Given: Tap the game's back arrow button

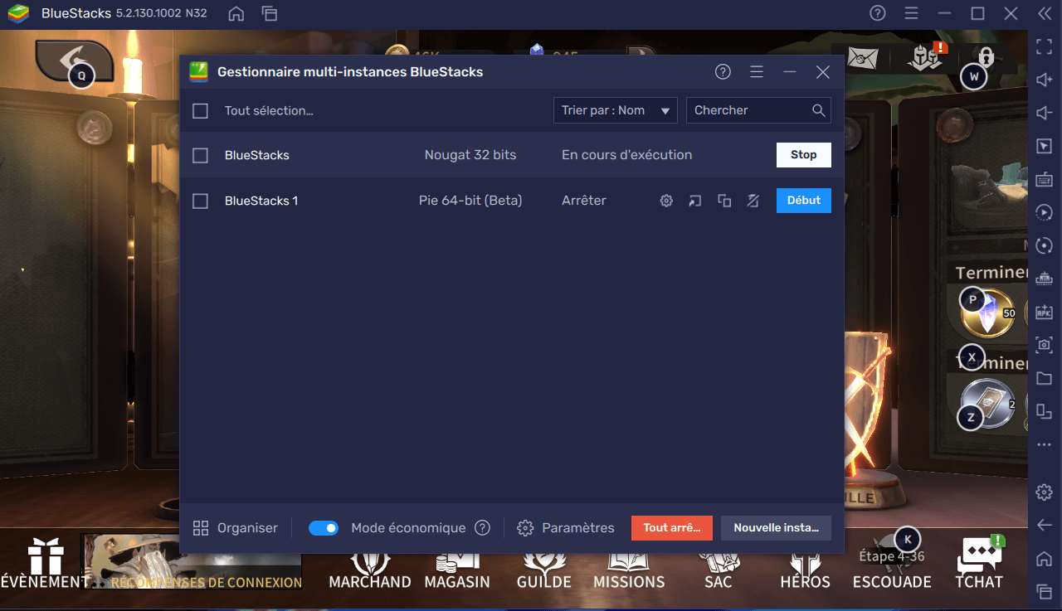Looking at the screenshot, I should (x=74, y=60).
